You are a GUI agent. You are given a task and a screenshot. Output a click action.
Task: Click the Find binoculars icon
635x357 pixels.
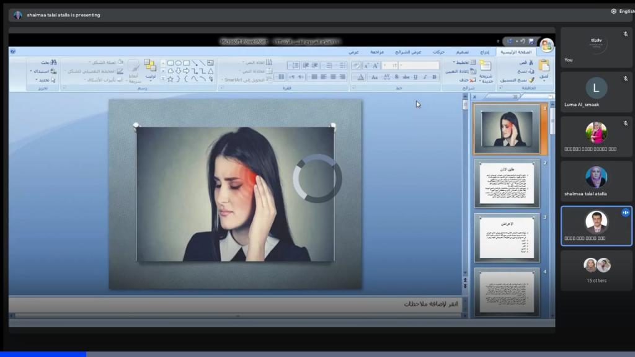(54, 63)
